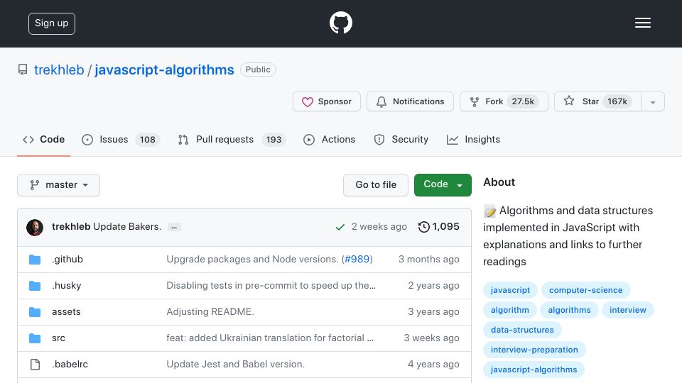Expand the commit message ellipsis button

tap(174, 227)
